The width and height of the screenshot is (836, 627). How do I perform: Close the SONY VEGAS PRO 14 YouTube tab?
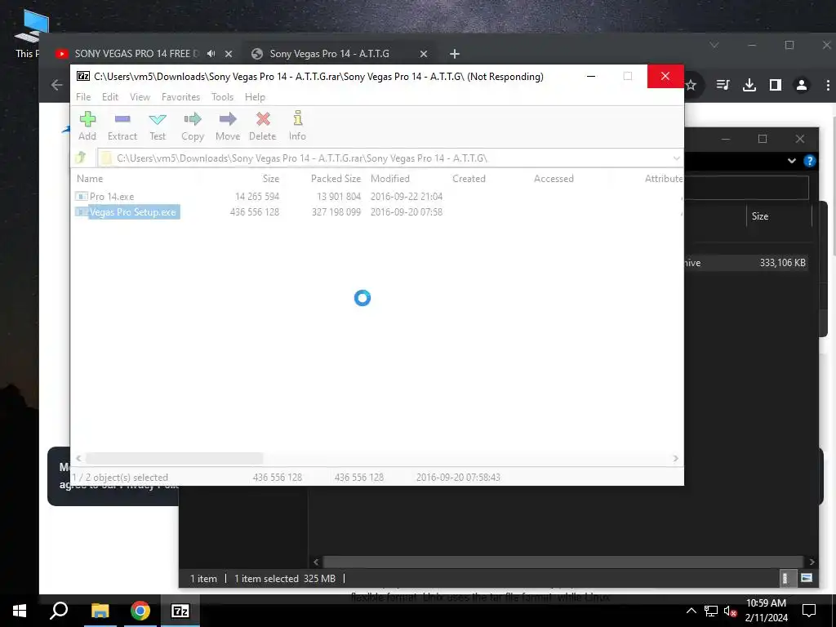[229, 54]
